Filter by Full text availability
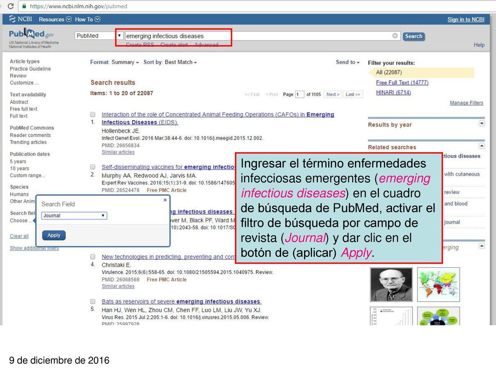The image size is (496, 372). click(18, 116)
